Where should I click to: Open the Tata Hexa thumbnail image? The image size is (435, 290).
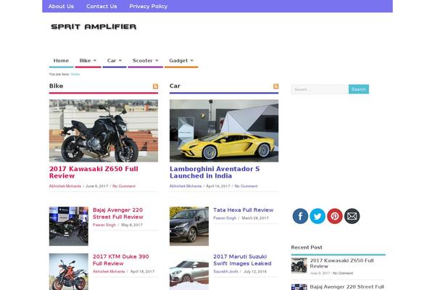(x=189, y=226)
